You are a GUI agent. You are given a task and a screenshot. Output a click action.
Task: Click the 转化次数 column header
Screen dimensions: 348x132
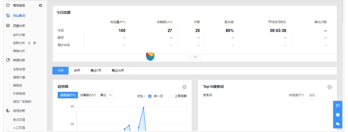click(320, 22)
